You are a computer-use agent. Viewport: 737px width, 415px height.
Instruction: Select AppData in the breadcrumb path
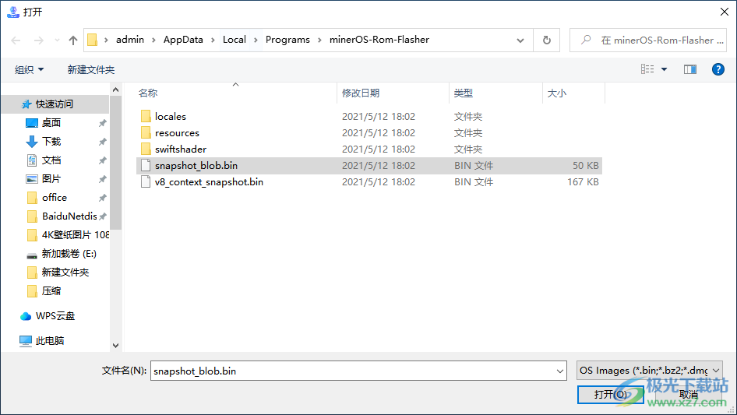(183, 40)
